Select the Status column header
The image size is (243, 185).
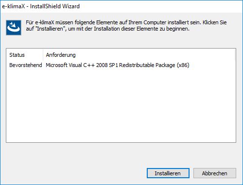pyautogui.click(x=17, y=55)
